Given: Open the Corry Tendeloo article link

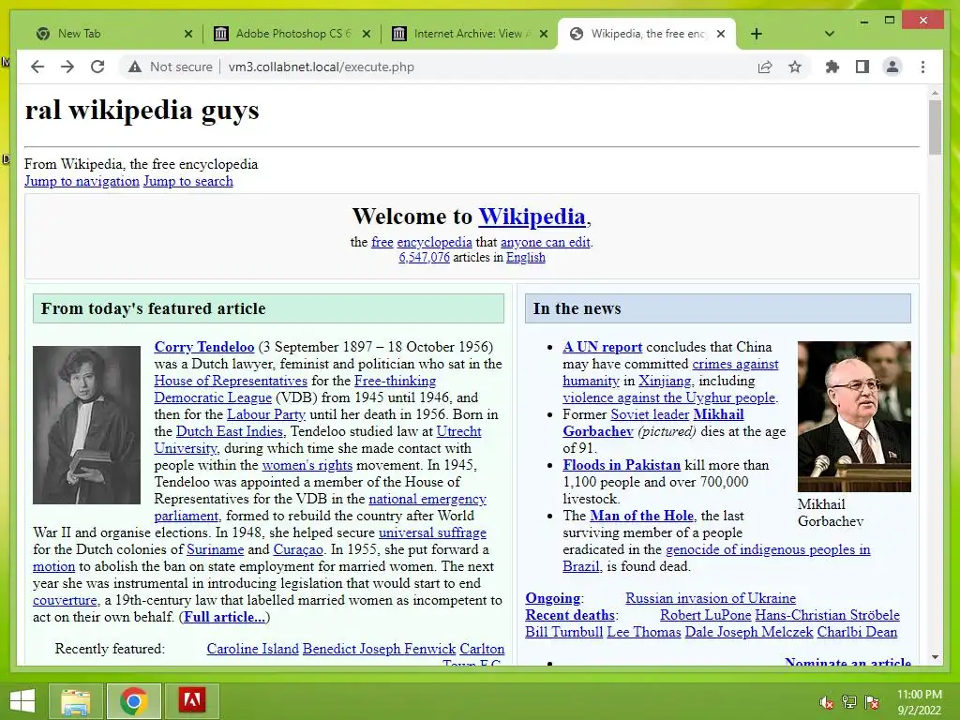Looking at the screenshot, I should 203,347.
